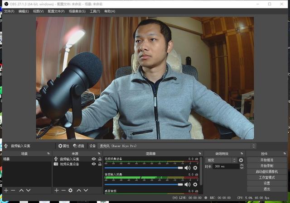Open source properties gear in the 来源 panel

tap(70, 190)
